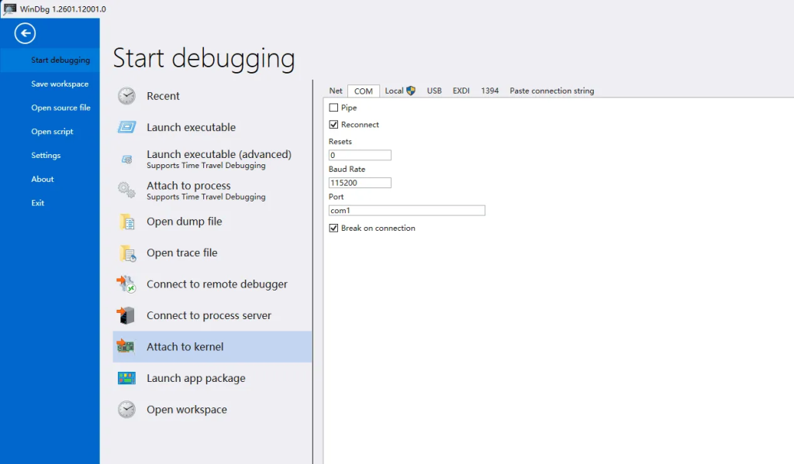Click the Recent clock icon

(126, 96)
